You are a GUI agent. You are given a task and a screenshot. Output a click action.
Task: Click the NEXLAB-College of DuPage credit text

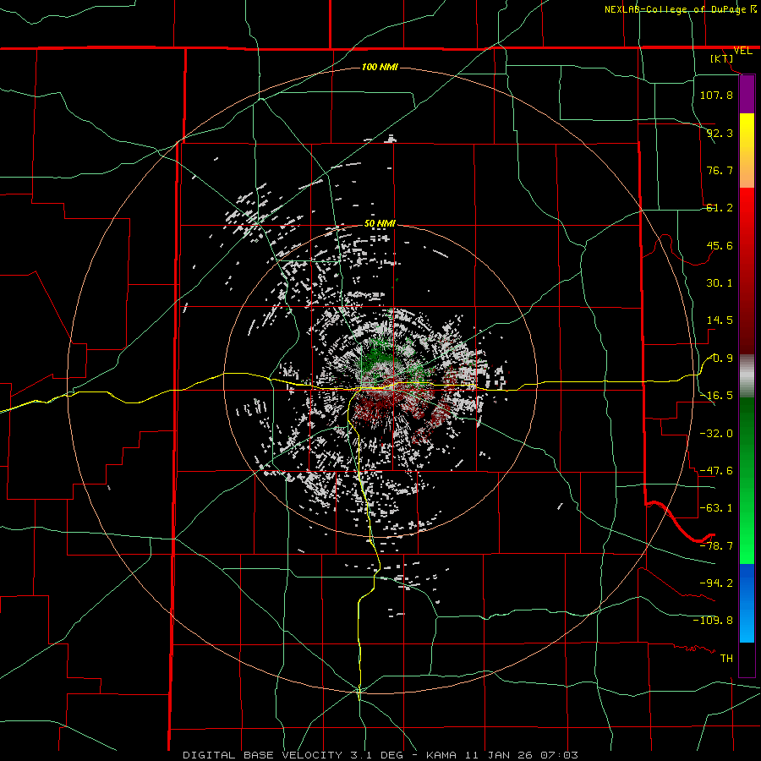(x=675, y=9)
